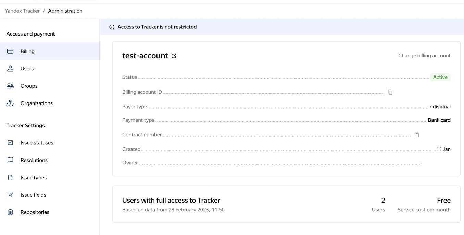Image resolution: width=464 pixels, height=235 pixels.
Task: Click the Issue fields pencil icon
Action: 10,195
